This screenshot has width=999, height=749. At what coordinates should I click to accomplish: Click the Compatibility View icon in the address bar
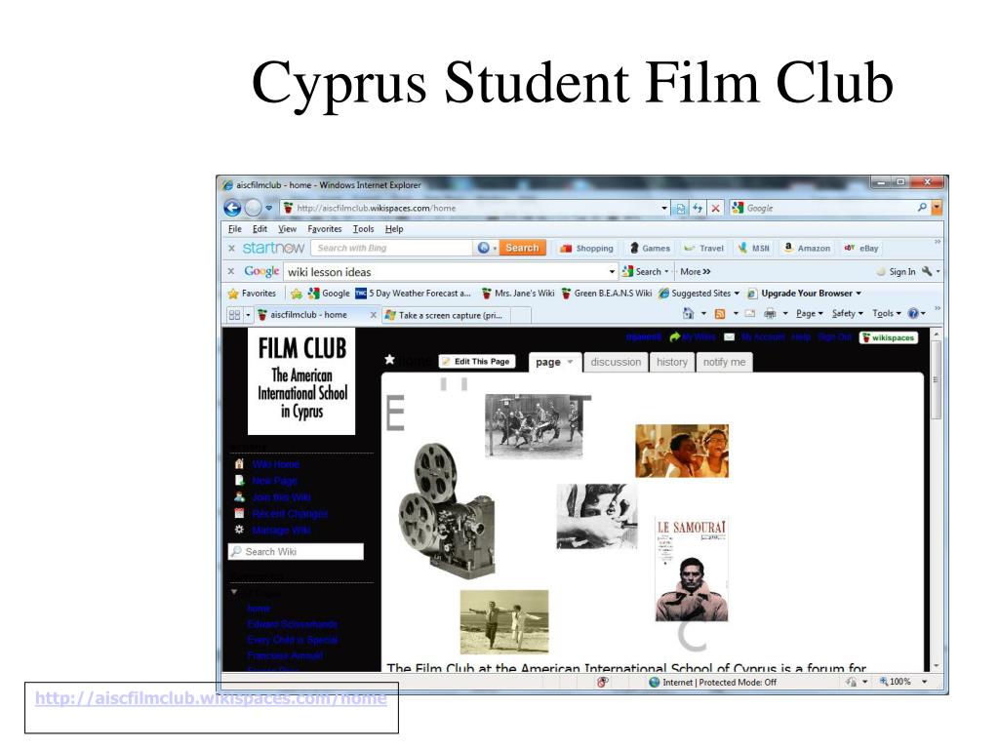click(x=680, y=209)
